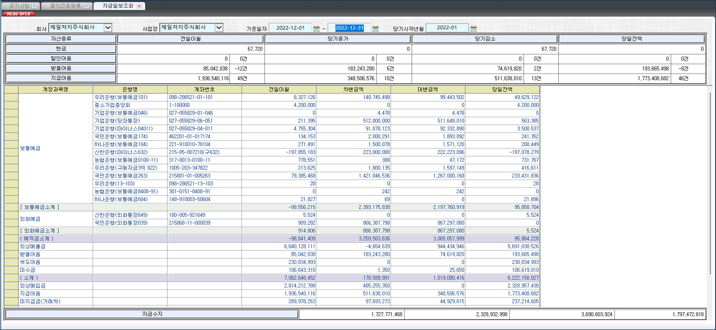Switch to the 결의전표등록 tab

(x=65, y=6)
